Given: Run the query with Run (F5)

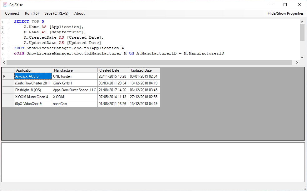Looking at the screenshot, I should tap(32, 13).
